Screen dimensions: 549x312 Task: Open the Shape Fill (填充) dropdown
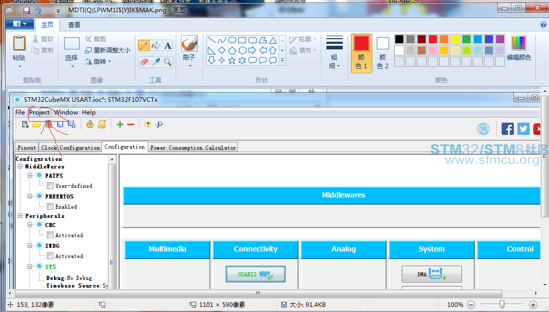303,50
